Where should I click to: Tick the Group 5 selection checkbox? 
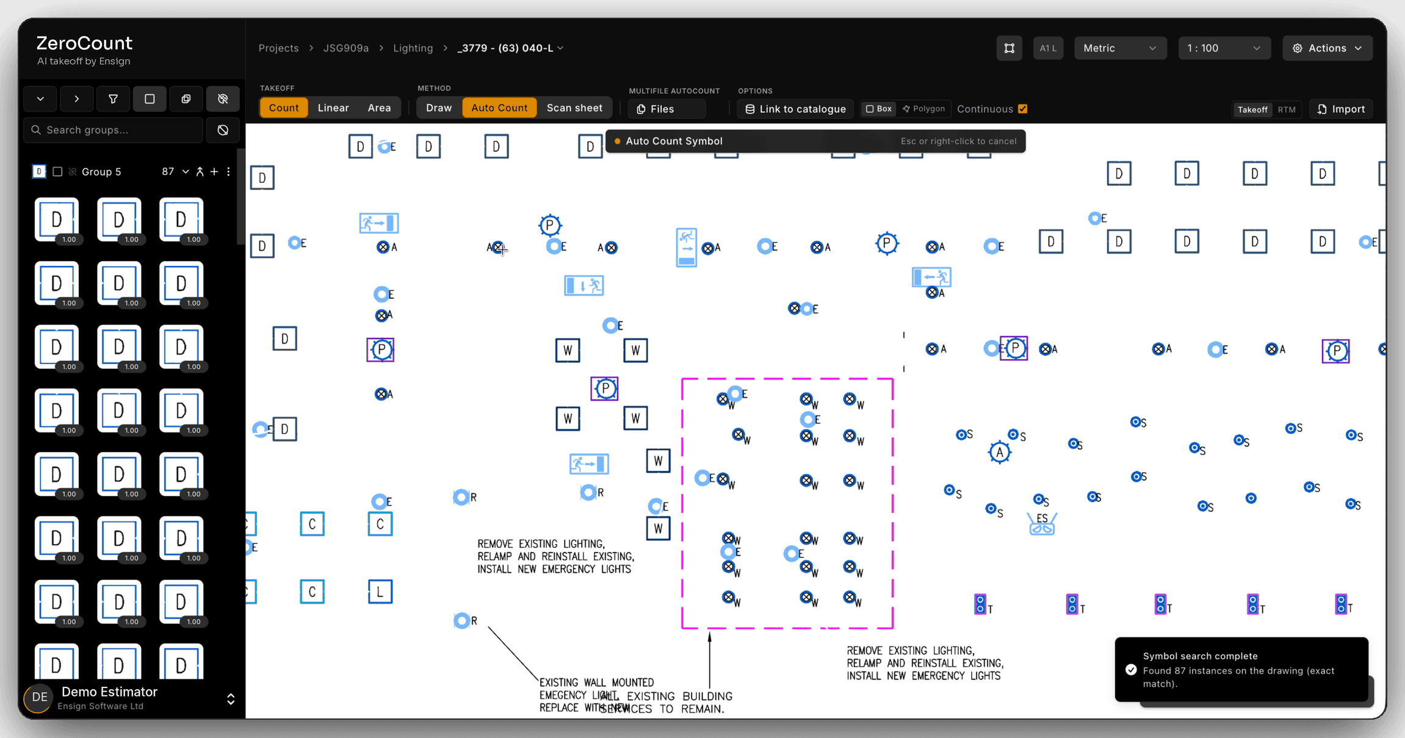(x=57, y=172)
